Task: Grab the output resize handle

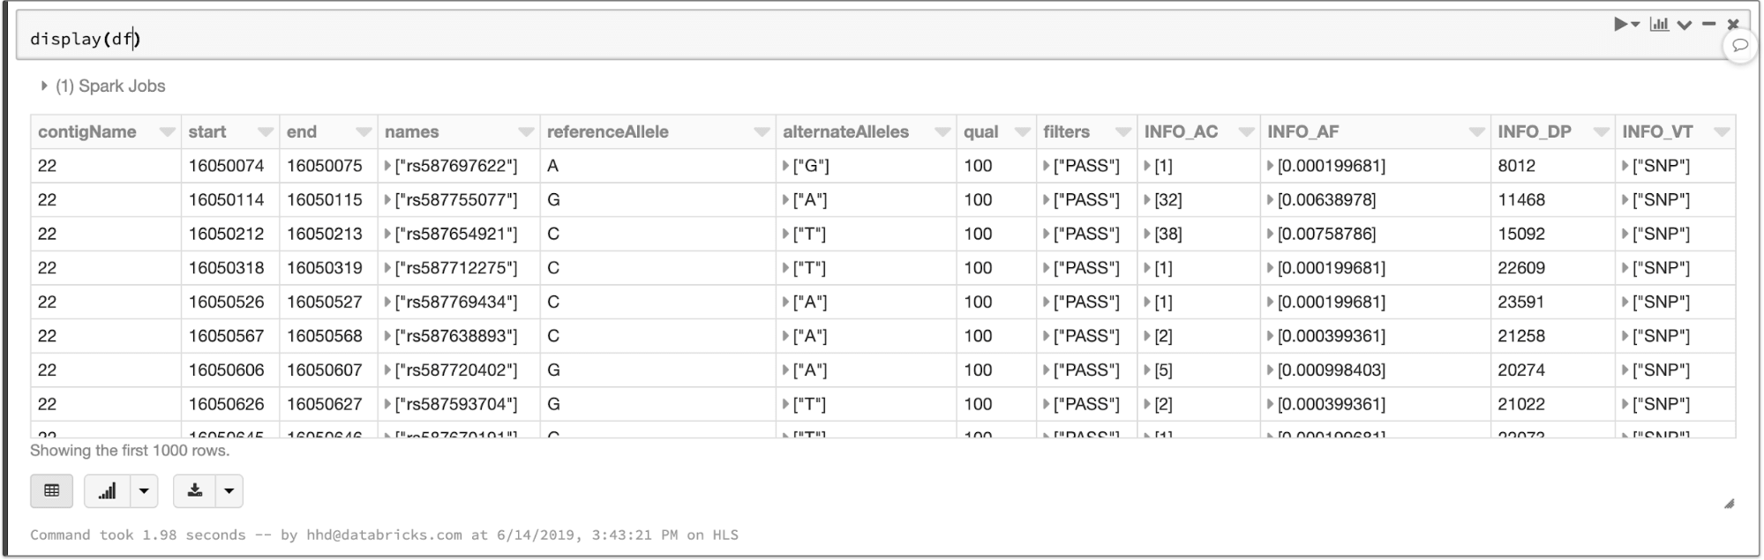Action: point(1729,504)
